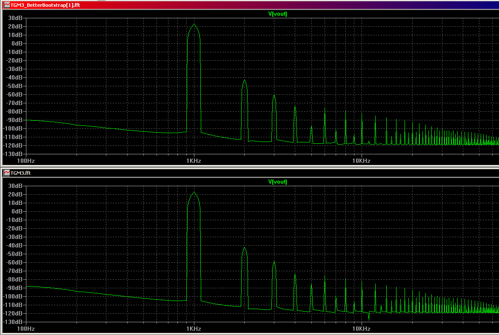Click -10dB axis label in BetterBootstrap plot

tap(14, 52)
